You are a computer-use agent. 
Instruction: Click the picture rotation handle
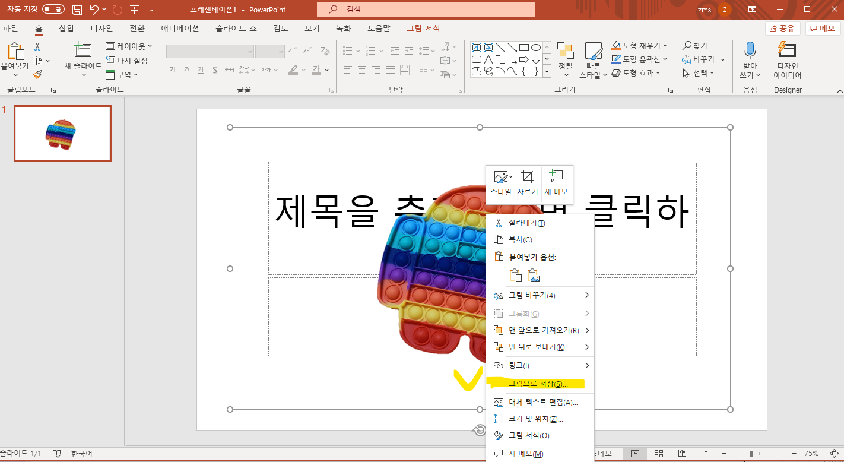click(x=480, y=430)
